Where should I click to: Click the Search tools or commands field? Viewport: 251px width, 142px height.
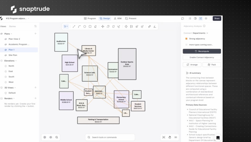(x=110, y=137)
